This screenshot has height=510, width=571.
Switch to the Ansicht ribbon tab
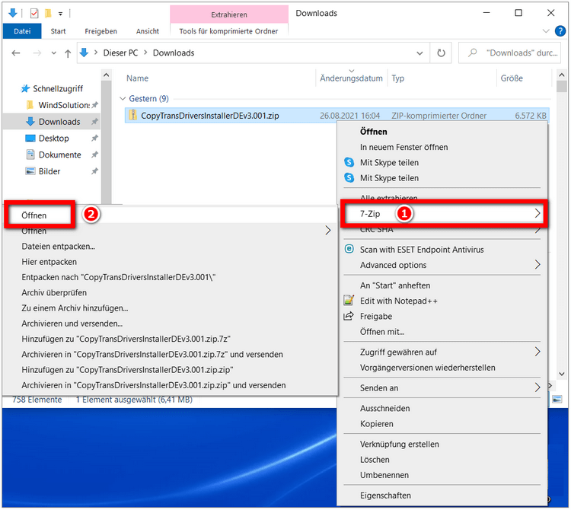(x=148, y=31)
